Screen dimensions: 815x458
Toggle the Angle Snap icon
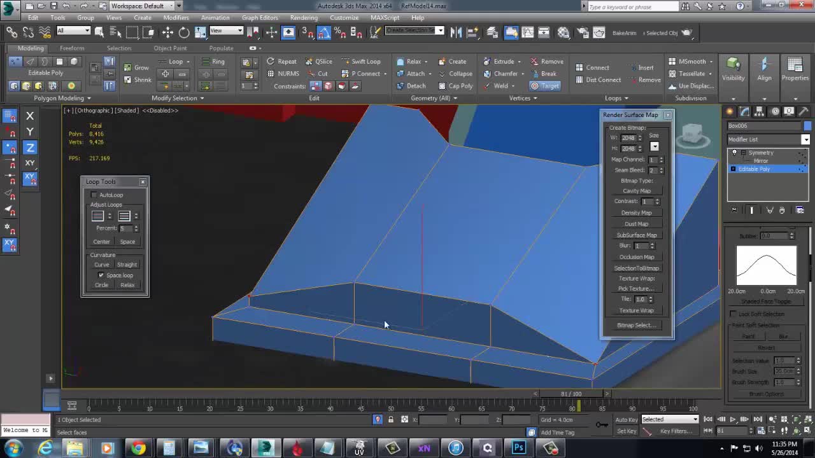[x=323, y=32]
